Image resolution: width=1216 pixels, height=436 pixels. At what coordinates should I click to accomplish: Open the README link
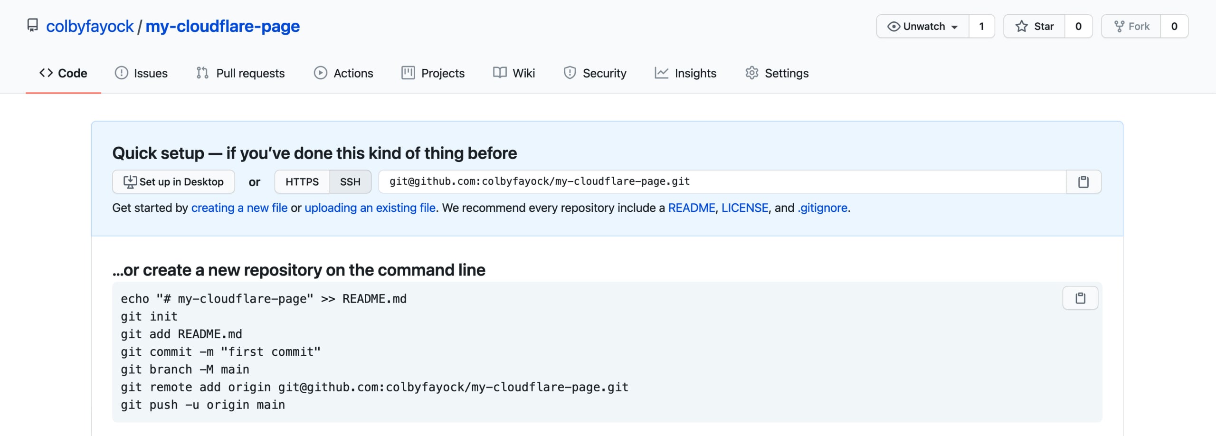692,208
